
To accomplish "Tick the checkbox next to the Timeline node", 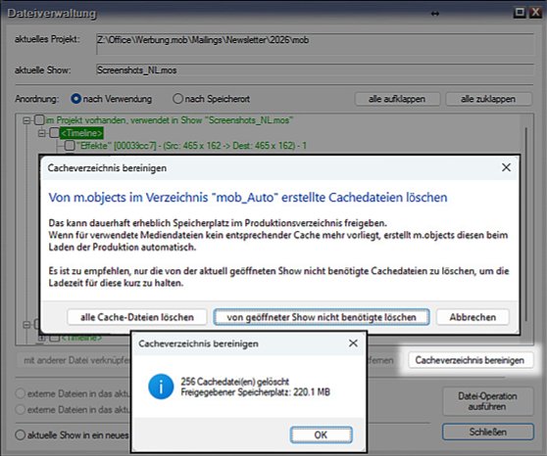I will (x=54, y=133).
